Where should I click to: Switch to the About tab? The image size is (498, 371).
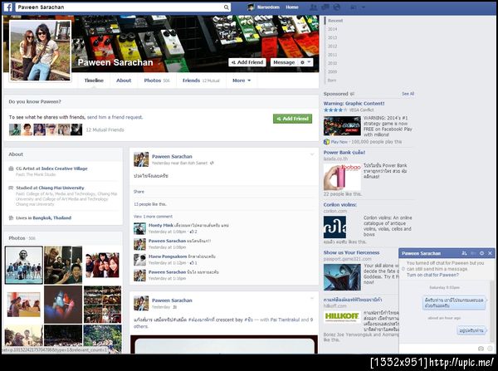(124, 81)
